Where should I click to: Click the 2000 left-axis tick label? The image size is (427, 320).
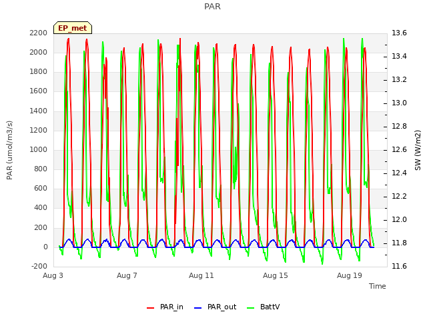coord(39,52)
